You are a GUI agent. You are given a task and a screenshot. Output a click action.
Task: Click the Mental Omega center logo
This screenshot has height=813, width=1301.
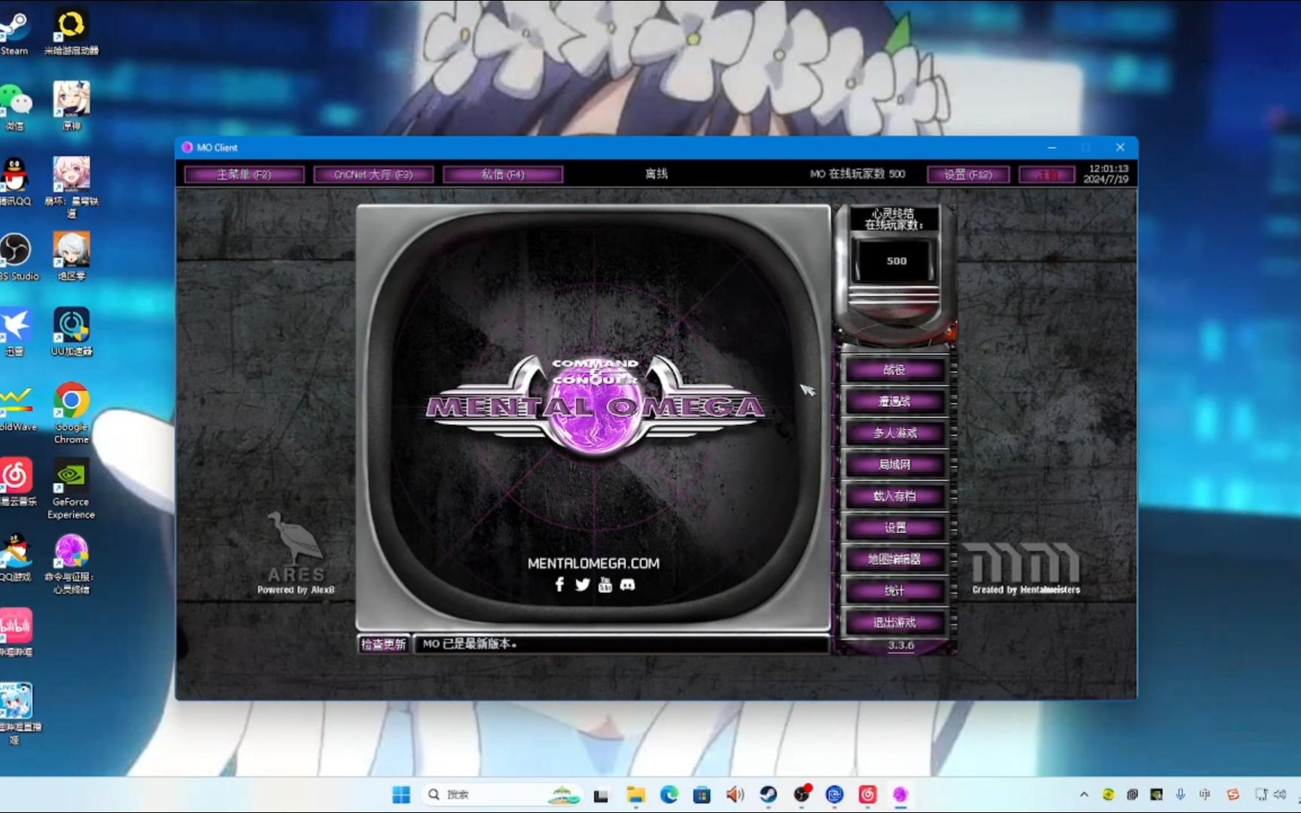point(595,406)
